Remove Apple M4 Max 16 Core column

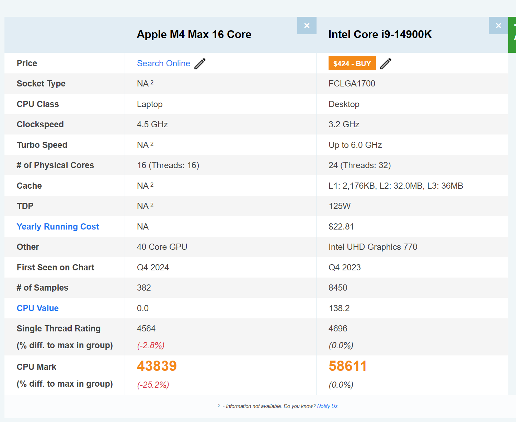tap(307, 26)
